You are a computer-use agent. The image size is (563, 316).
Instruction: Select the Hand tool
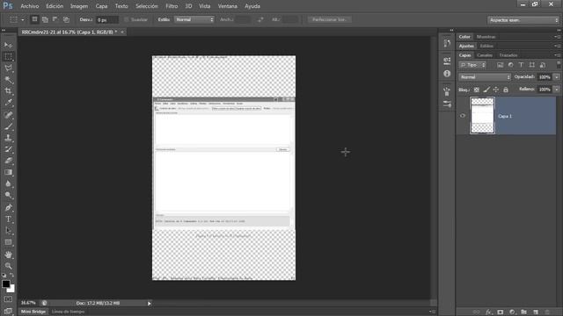click(8, 255)
